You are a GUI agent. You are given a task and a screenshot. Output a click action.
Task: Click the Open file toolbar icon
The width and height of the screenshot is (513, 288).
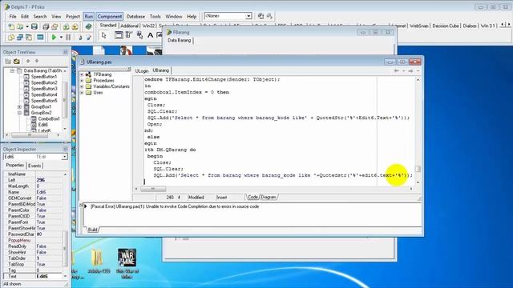(19, 26)
